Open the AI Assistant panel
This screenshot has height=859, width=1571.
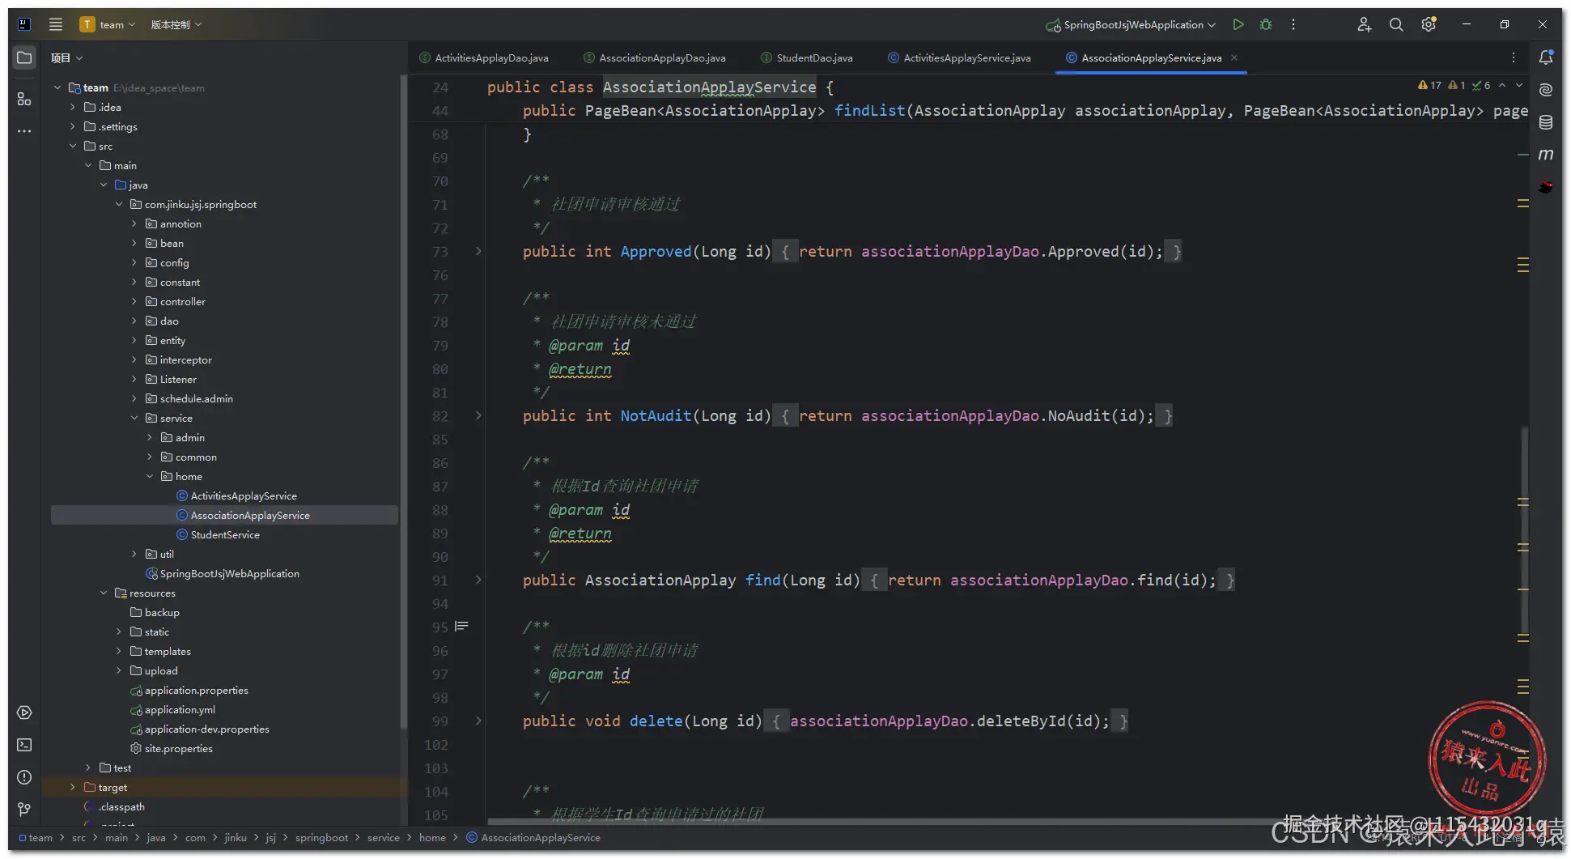1546,90
